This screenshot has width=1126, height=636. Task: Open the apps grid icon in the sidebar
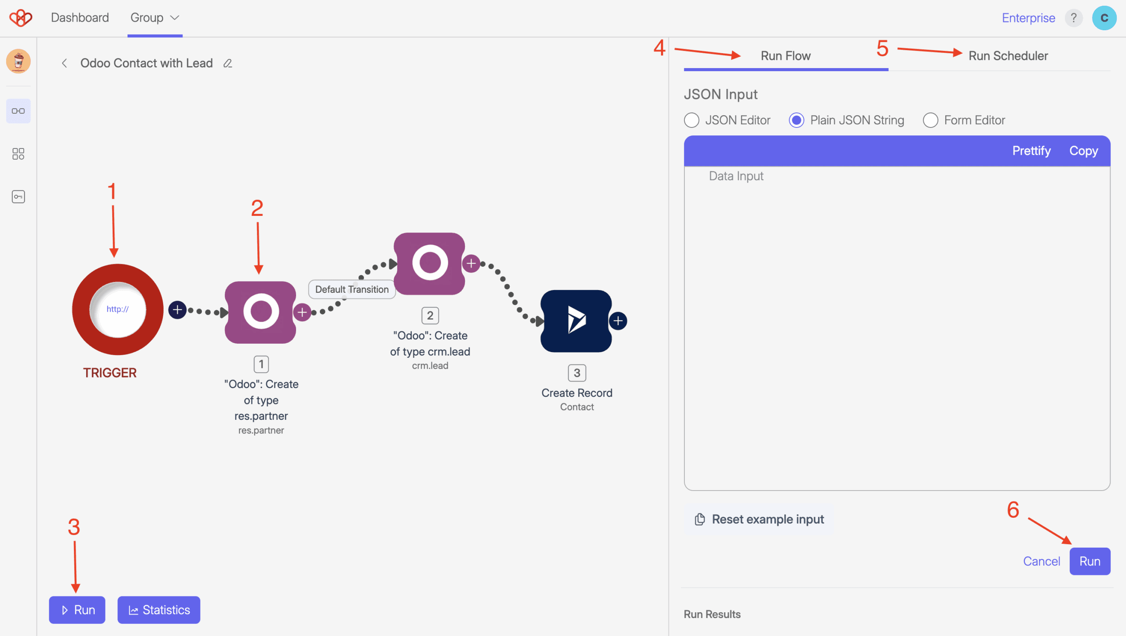pos(18,154)
